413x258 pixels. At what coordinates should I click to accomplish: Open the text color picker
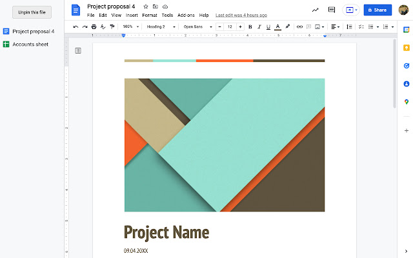(x=277, y=26)
